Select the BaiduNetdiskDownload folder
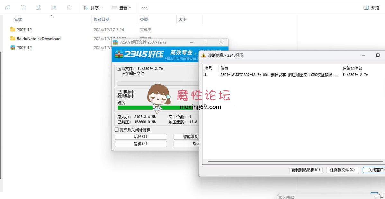 click(x=38, y=39)
